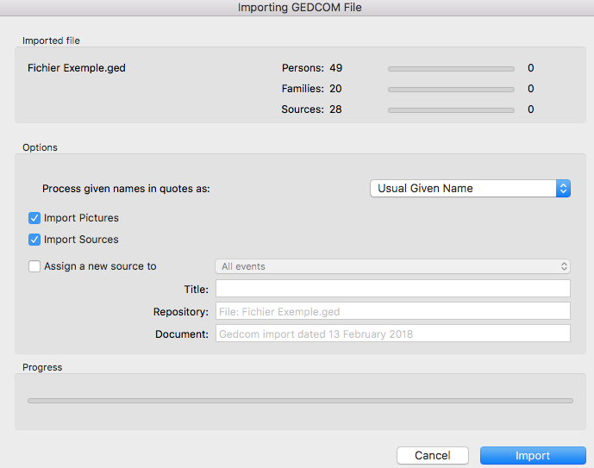Viewport: 594px width, 468px height.
Task: Click the Families progress bar
Action: [451, 90]
